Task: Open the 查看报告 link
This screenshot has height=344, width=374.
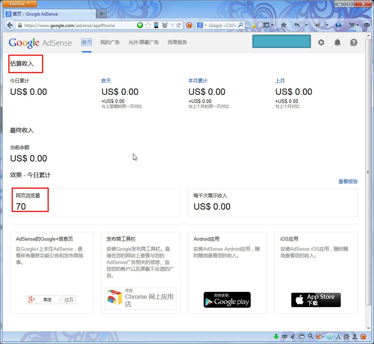Action: [348, 181]
